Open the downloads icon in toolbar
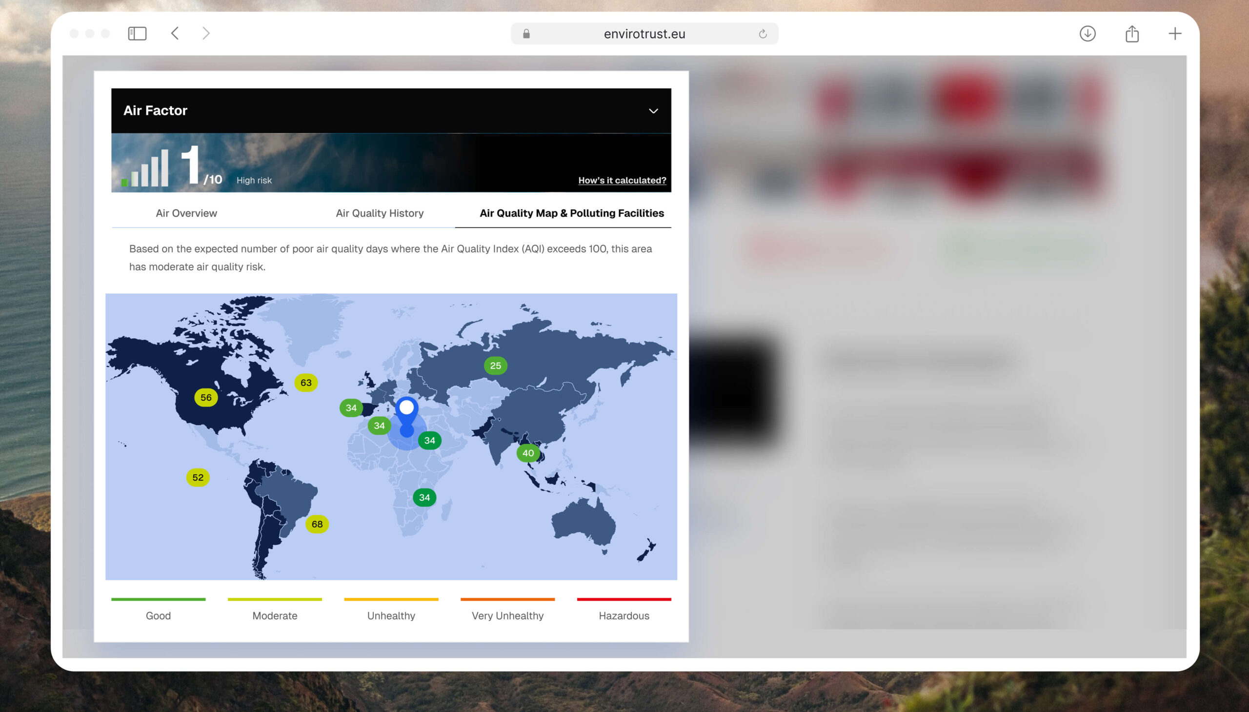 [1087, 34]
